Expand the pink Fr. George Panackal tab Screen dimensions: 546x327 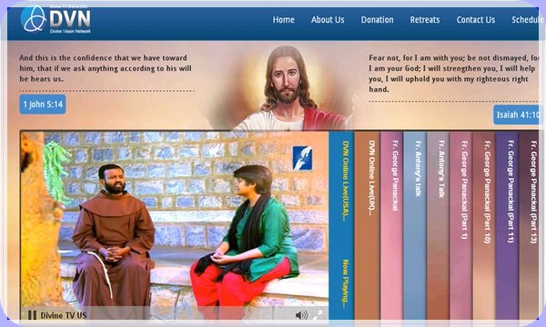(391, 225)
